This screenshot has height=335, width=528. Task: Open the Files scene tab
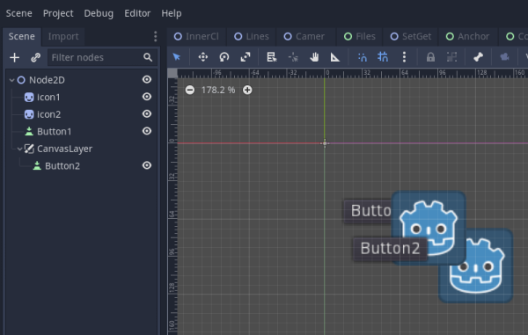point(360,36)
